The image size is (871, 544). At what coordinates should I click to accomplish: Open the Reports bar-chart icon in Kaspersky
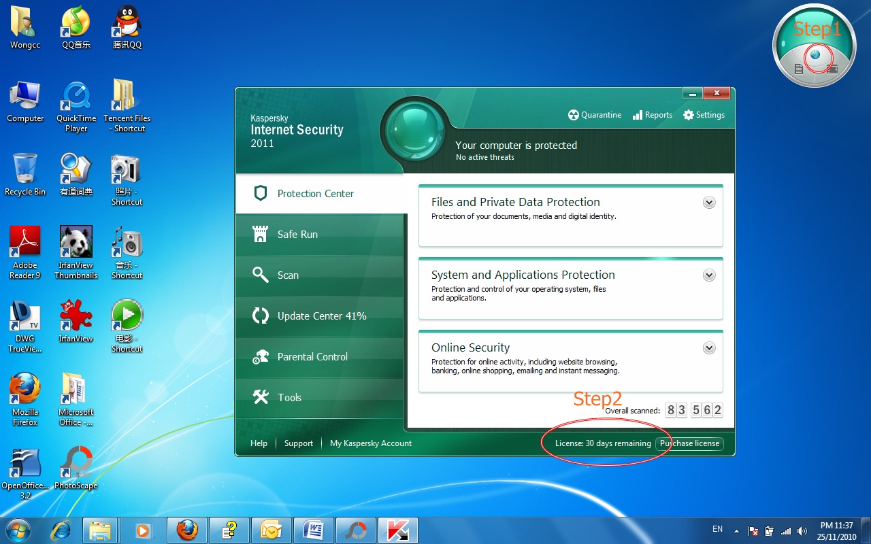[x=638, y=115]
